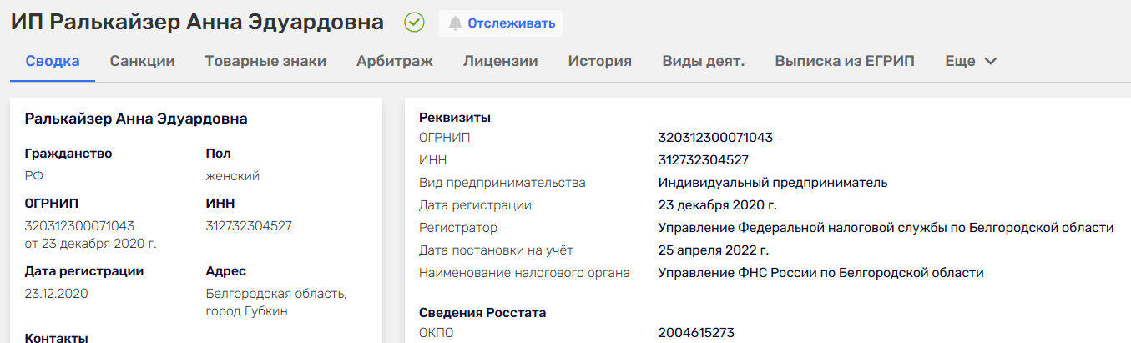Viewport: 1131px width, 343px height.
Task: Open the Санкции tab
Action: [142, 61]
